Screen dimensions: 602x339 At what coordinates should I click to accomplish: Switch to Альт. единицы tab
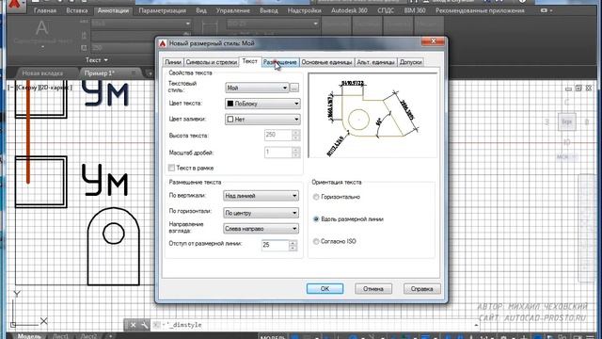pyautogui.click(x=375, y=62)
